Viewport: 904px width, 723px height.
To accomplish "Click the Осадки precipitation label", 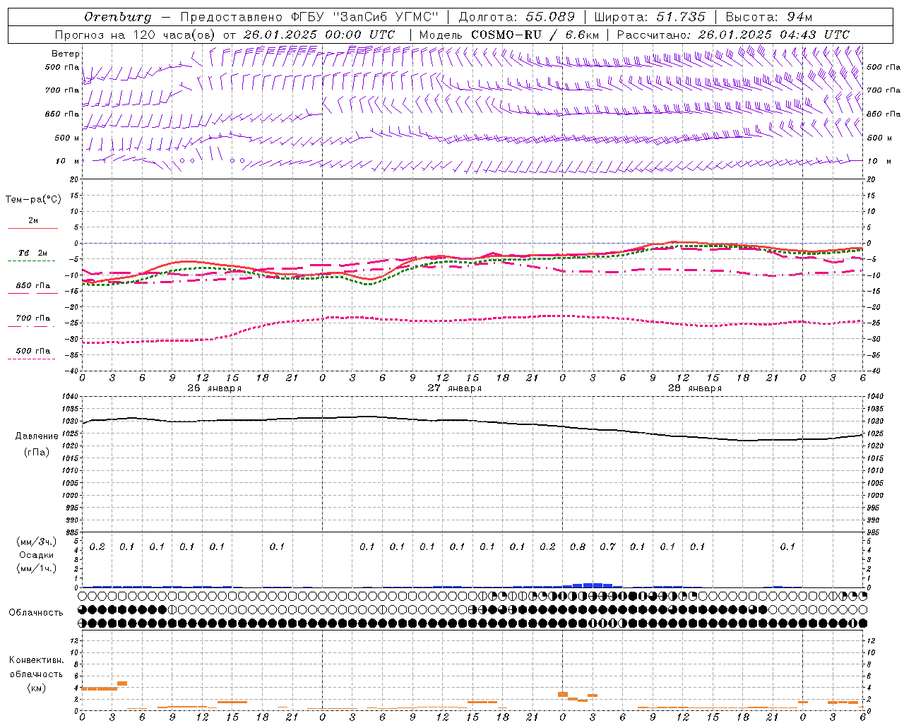I will point(37,555).
